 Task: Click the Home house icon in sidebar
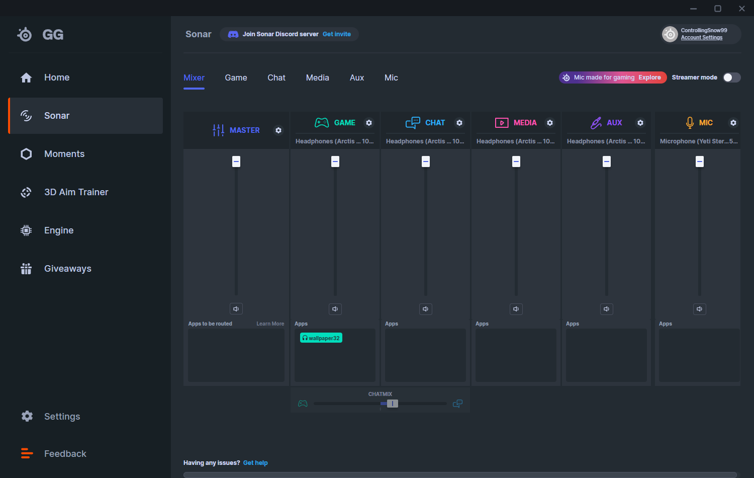click(26, 77)
